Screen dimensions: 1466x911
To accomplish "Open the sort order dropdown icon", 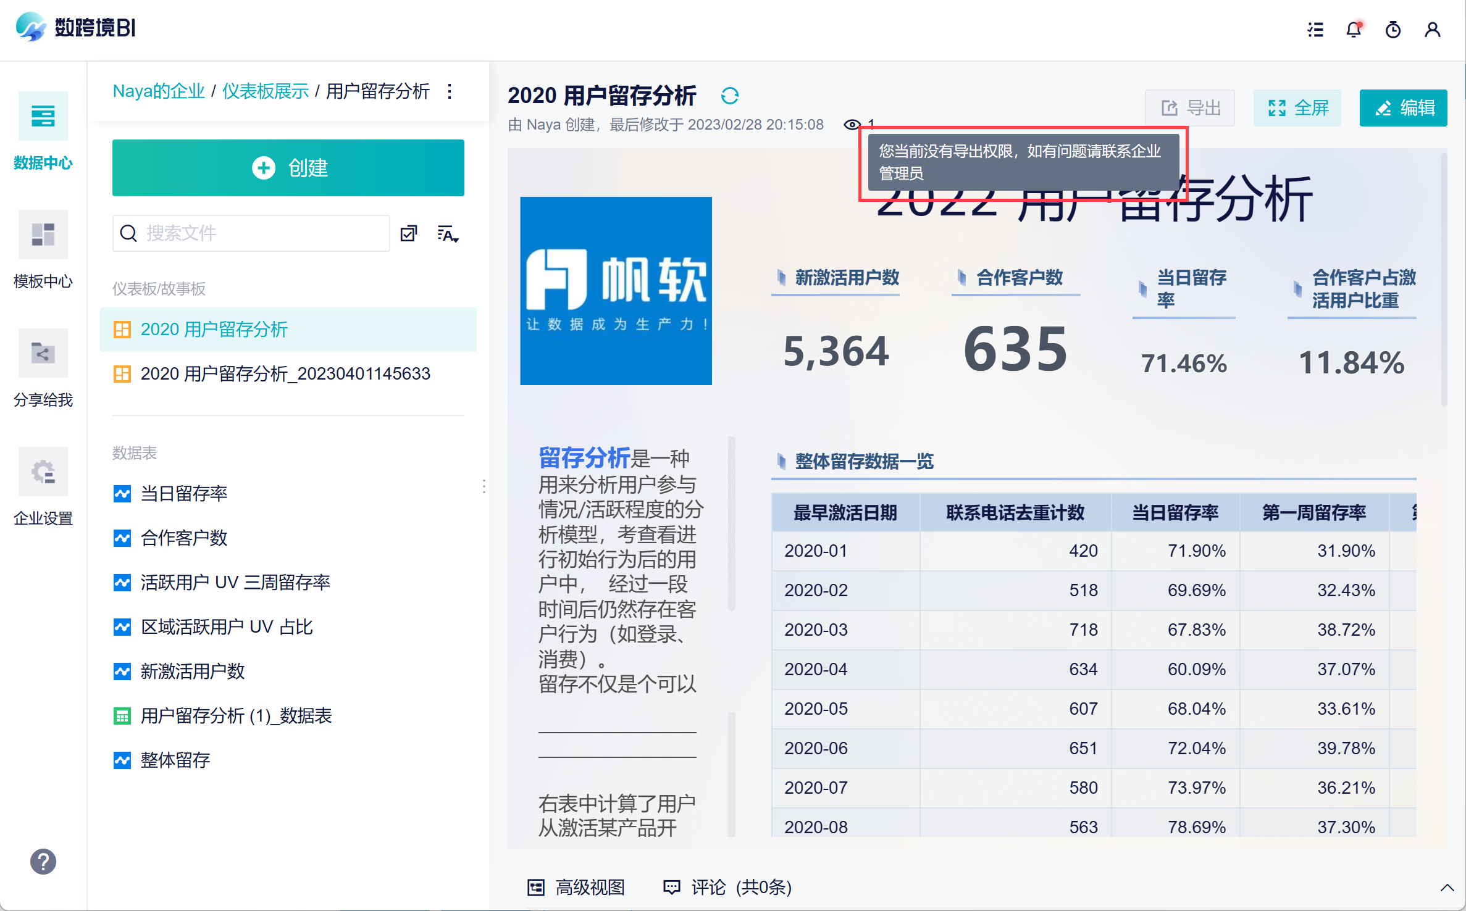I will point(448,233).
